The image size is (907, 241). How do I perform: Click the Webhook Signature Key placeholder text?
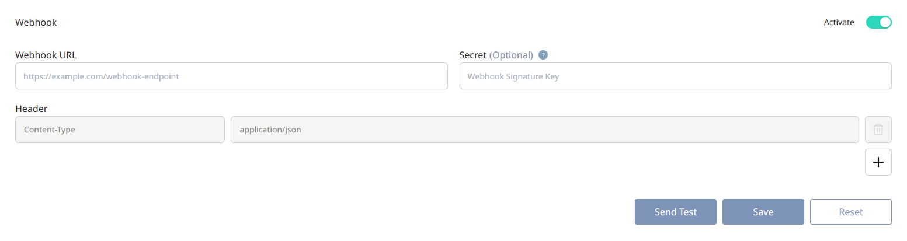point(513,76)
